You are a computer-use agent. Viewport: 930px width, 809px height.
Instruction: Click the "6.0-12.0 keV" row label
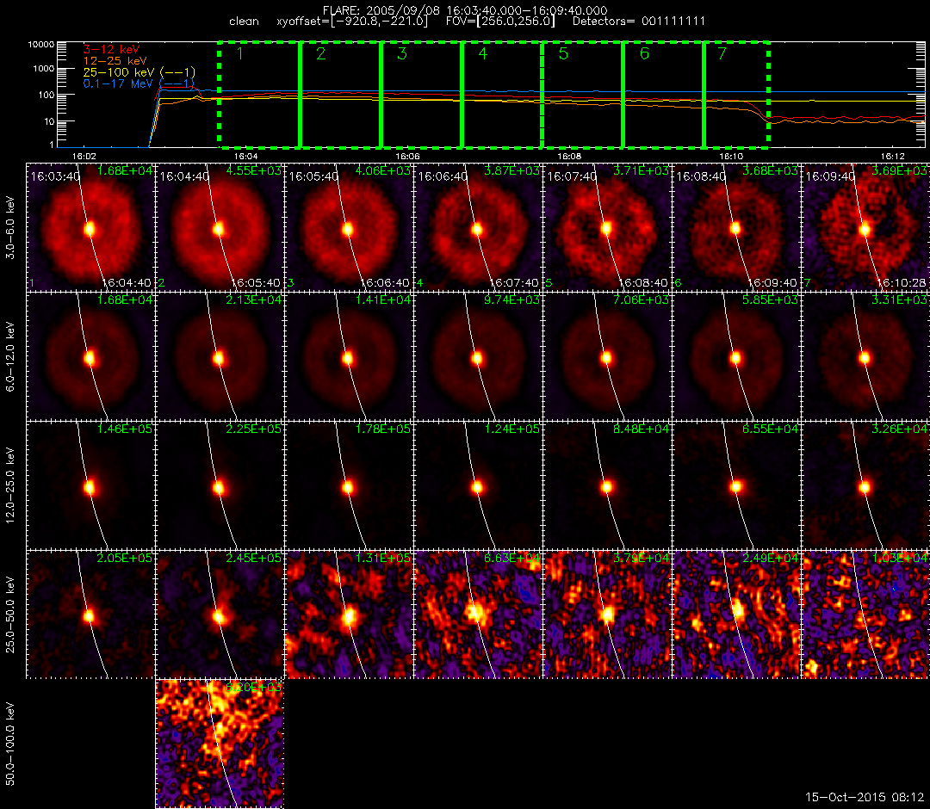pos(10,357)
